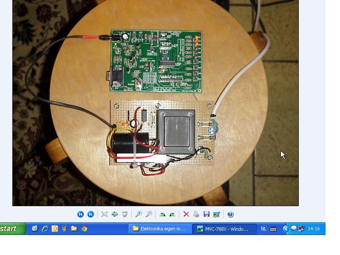
Task: Go to the next image
Action: coord(91,215)
